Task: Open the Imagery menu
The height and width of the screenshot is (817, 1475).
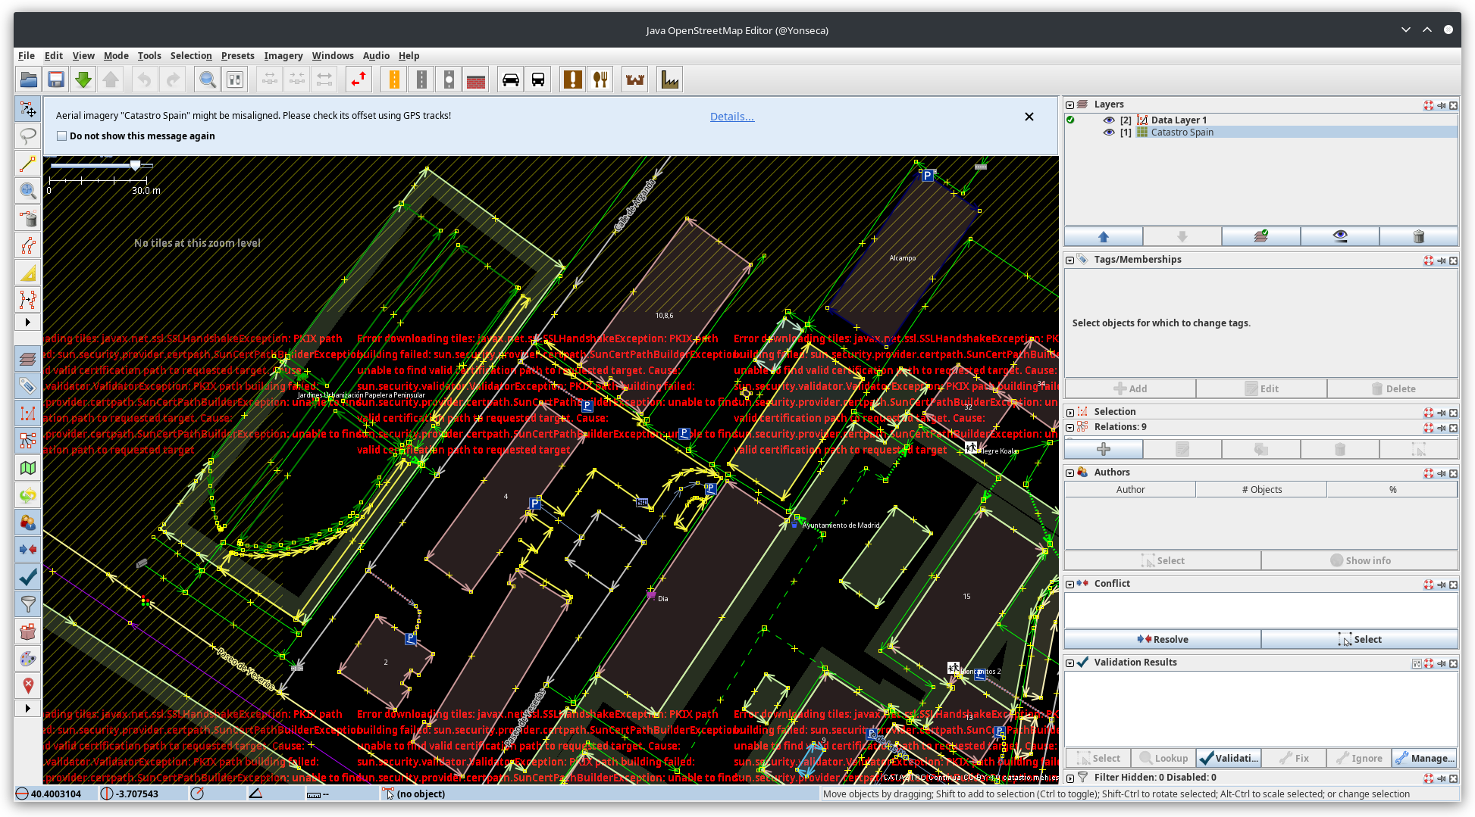Action: click(283, 56)
